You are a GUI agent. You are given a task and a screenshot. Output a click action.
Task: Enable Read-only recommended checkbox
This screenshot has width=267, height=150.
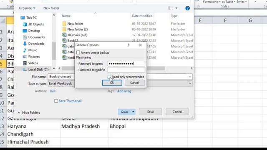coord(109,77)
